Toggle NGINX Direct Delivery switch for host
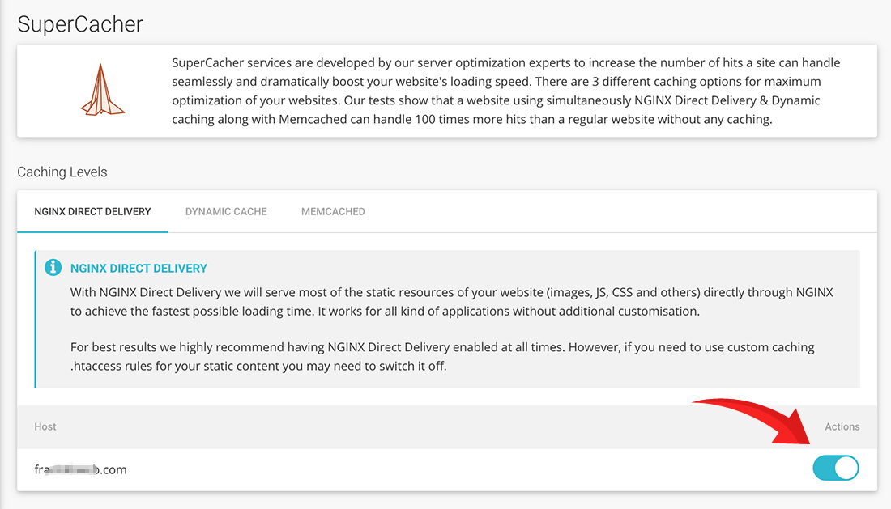The height and width of the screenshot is (509, 891). [x=836, y=469]
